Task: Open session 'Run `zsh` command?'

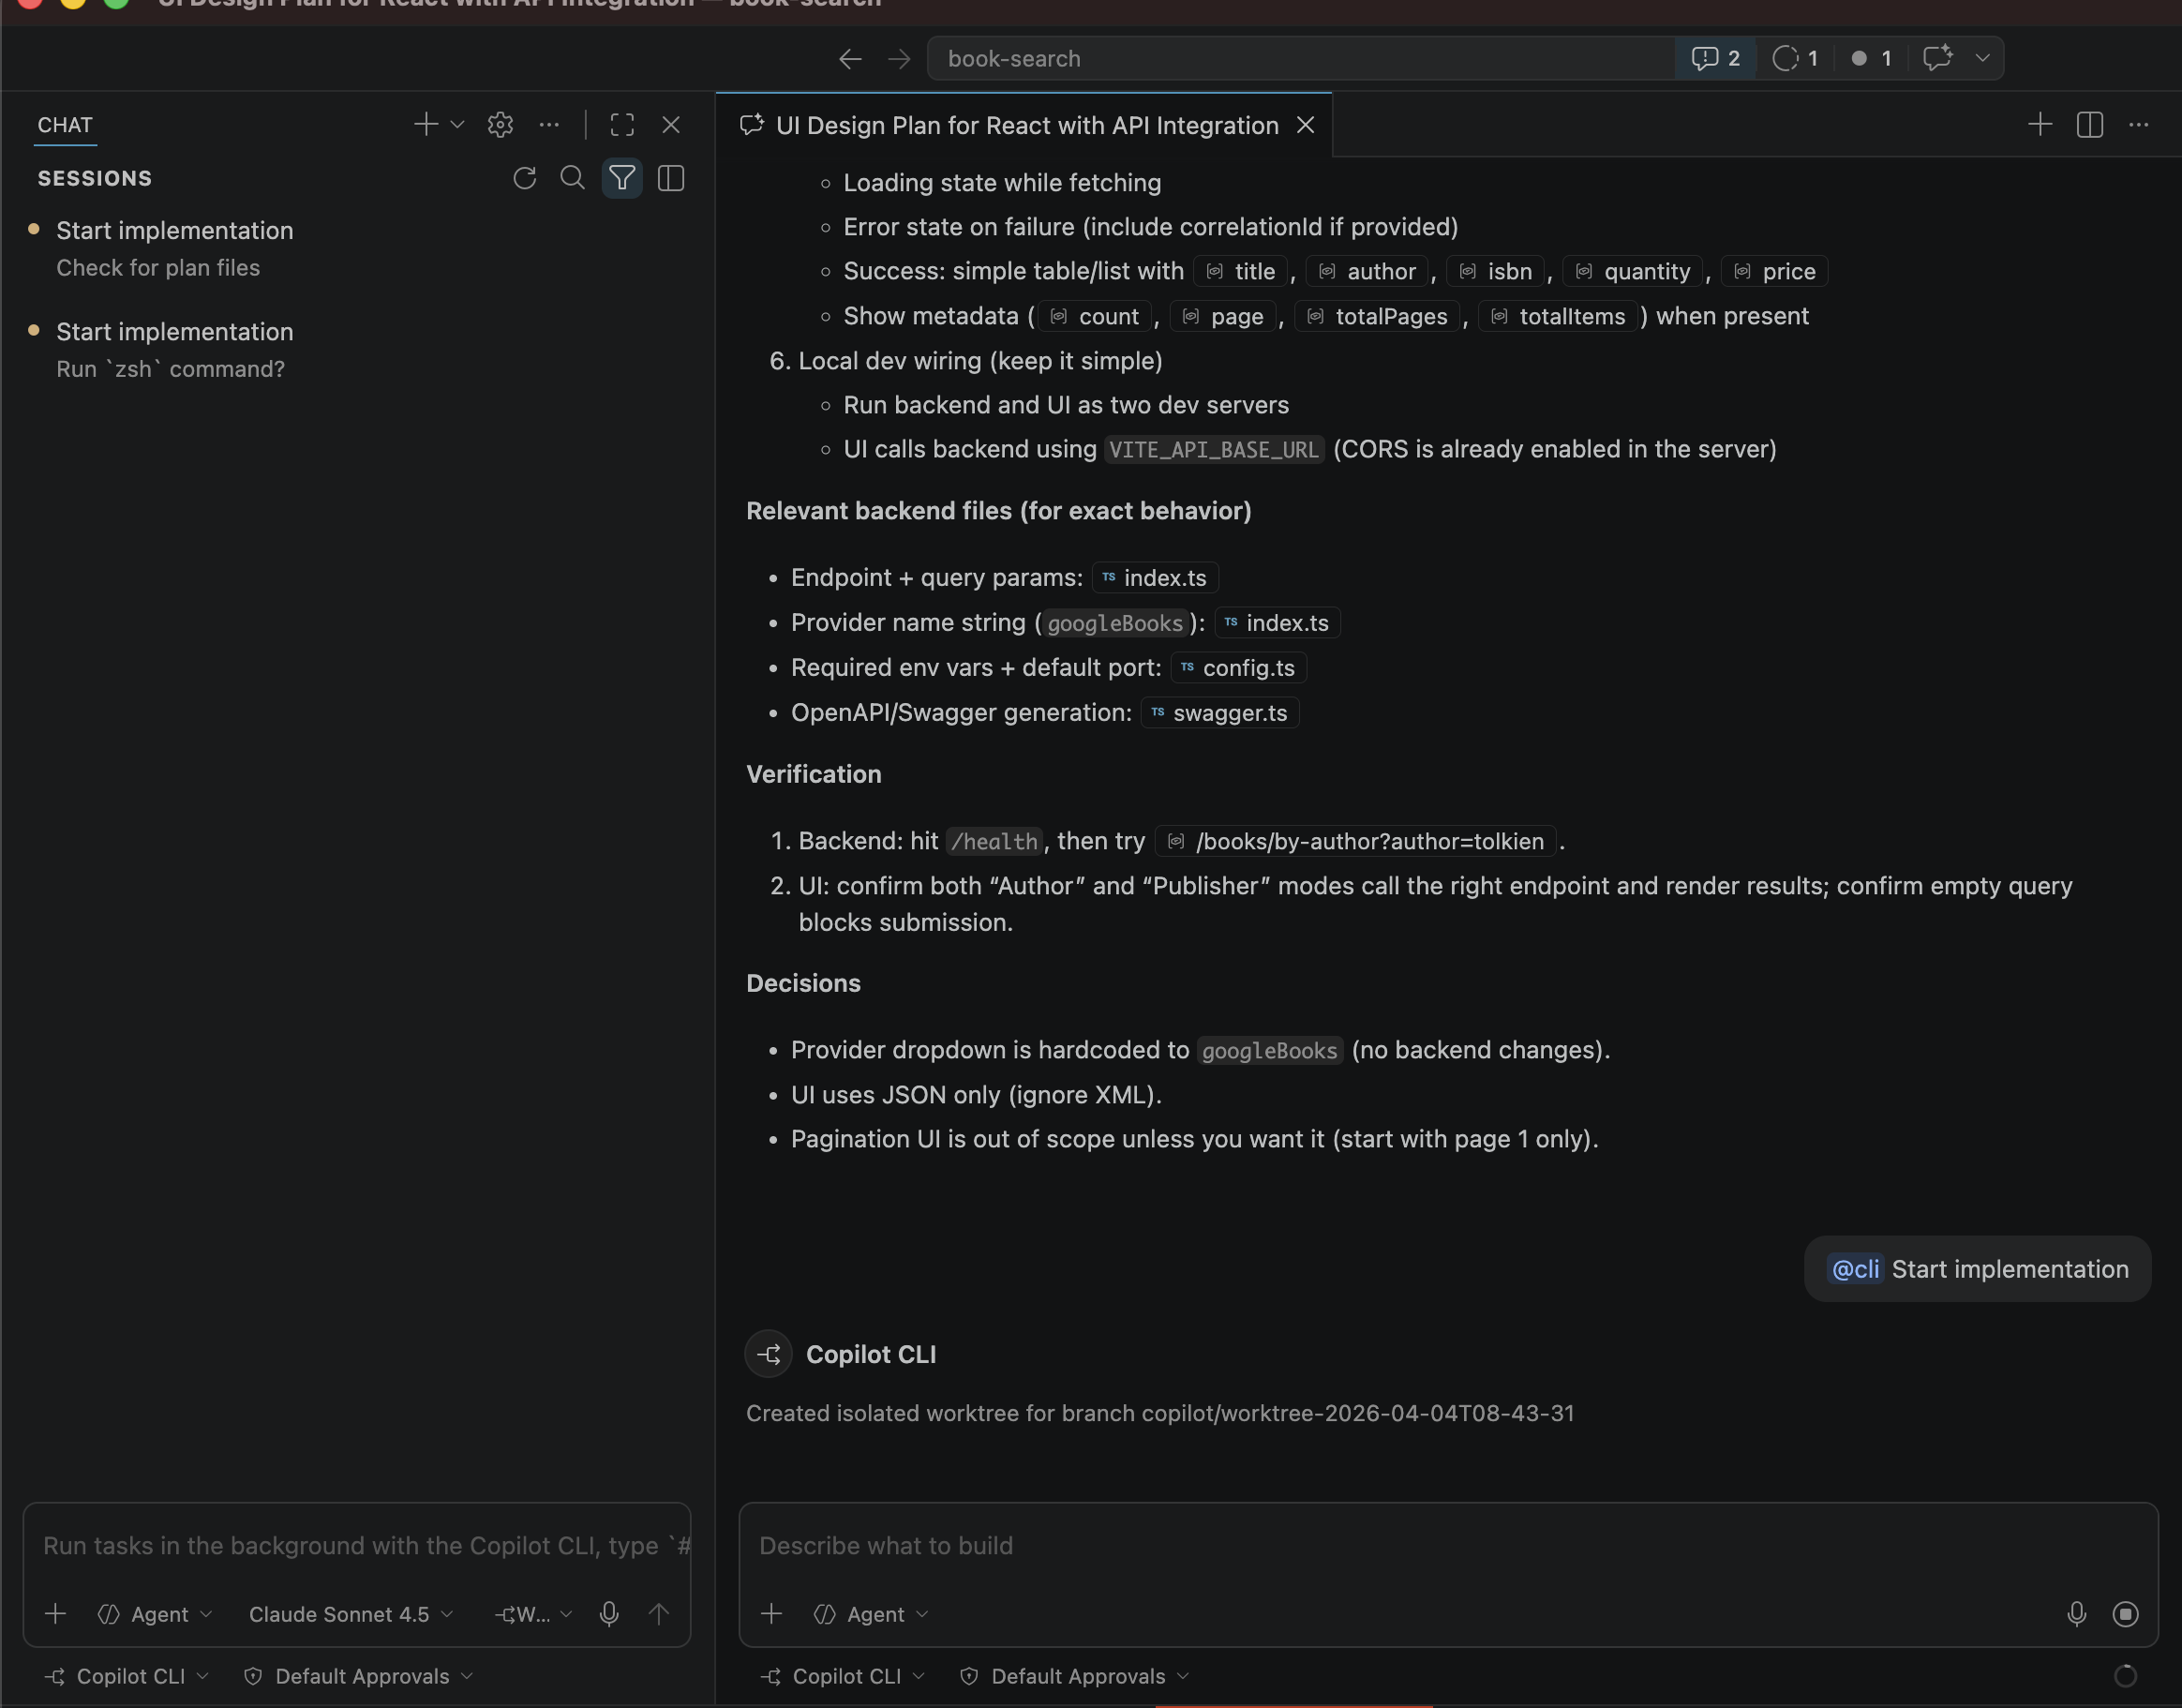Action: point(358,350)
